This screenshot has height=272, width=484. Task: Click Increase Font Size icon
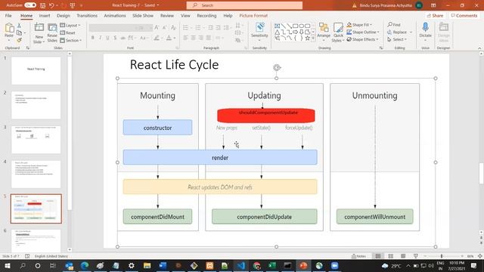pyautogui.click(x=157, y=28)
